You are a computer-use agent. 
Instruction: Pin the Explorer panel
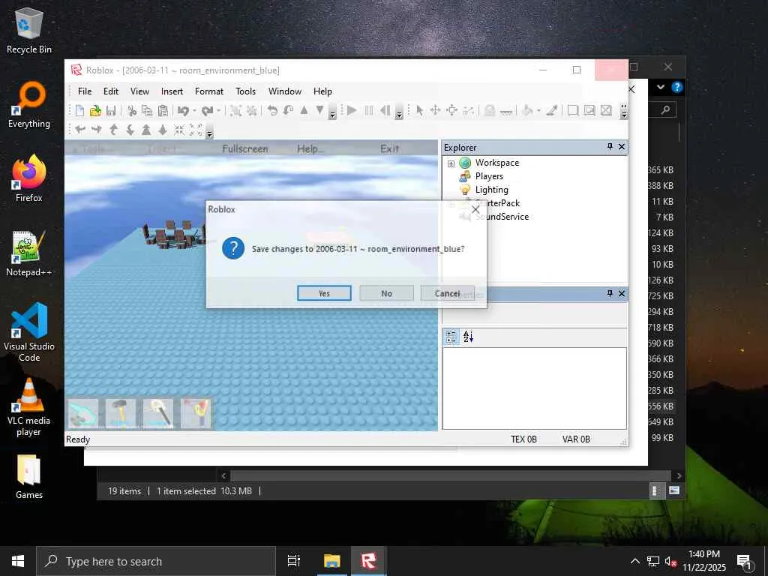point(610,147)
